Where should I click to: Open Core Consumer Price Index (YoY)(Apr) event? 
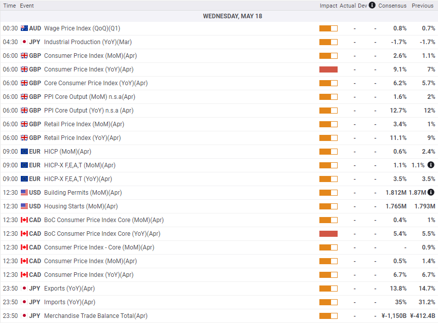(96, 83)
